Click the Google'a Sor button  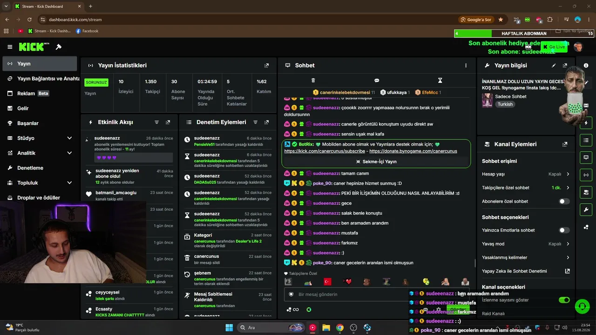pyautogui.click(x=476, y=20)
